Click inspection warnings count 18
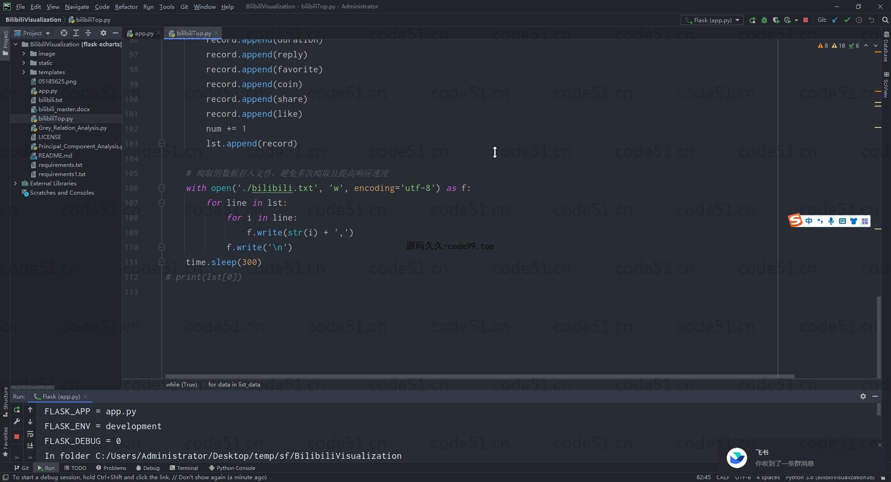The image size is (891, 482). [x=839, y=45]
